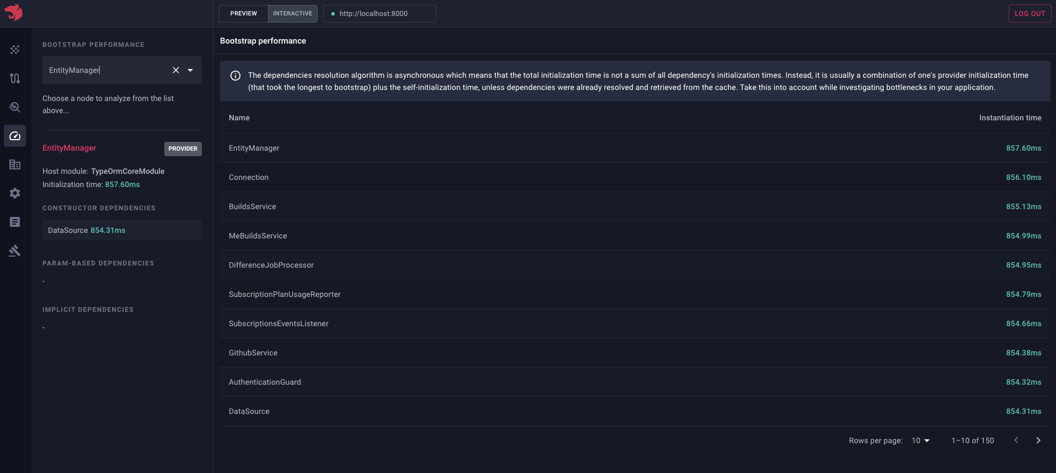This screenshot has height=473, width=1056.
Task: Switch to the PREVIEW tab
Action: pyautogui.click(x=244, y=14)
